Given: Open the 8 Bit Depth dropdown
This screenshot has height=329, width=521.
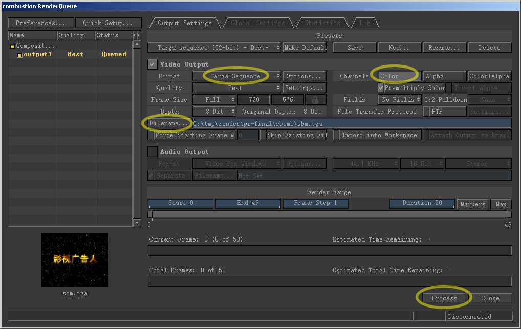Looking at the screenshot, I should 214,112.
